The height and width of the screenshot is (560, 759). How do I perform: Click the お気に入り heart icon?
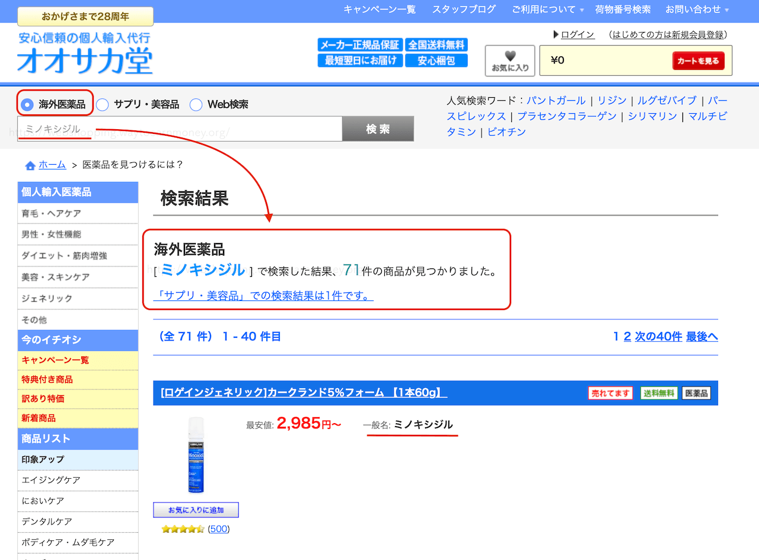[x=509, y=59]
